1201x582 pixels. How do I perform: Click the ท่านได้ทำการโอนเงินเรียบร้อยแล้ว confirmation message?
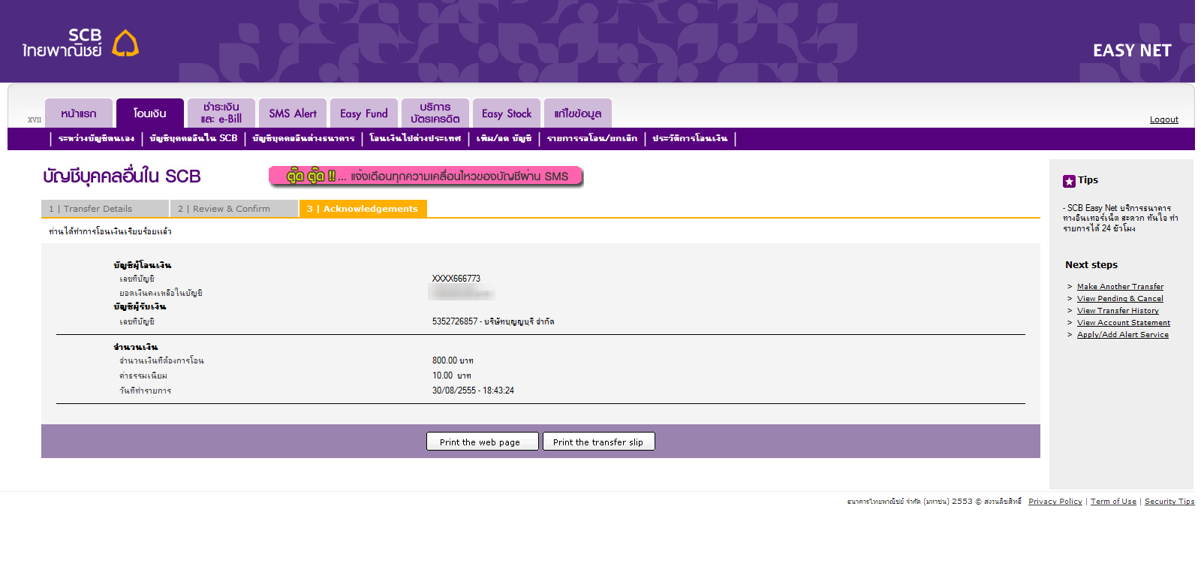110,231
